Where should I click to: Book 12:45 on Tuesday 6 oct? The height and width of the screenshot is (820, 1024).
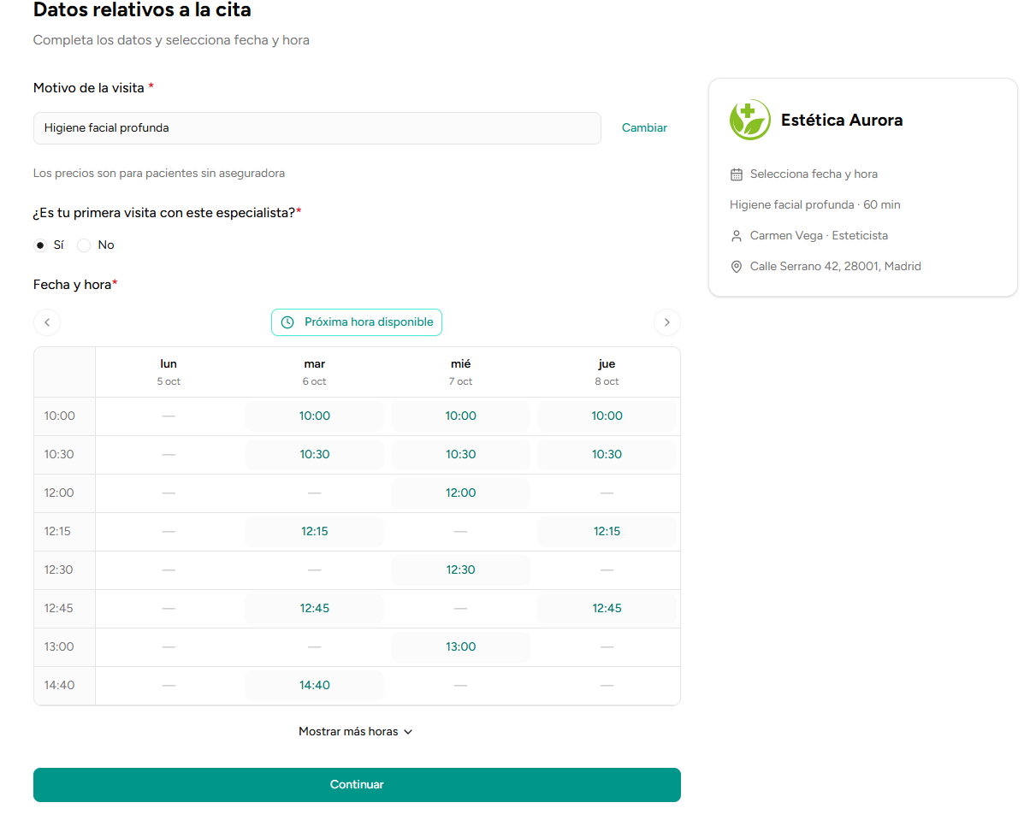[315, 609]
